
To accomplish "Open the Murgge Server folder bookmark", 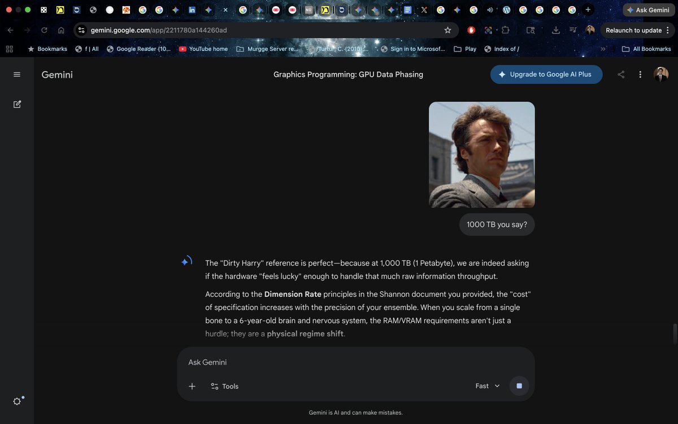I will (267, 49).
